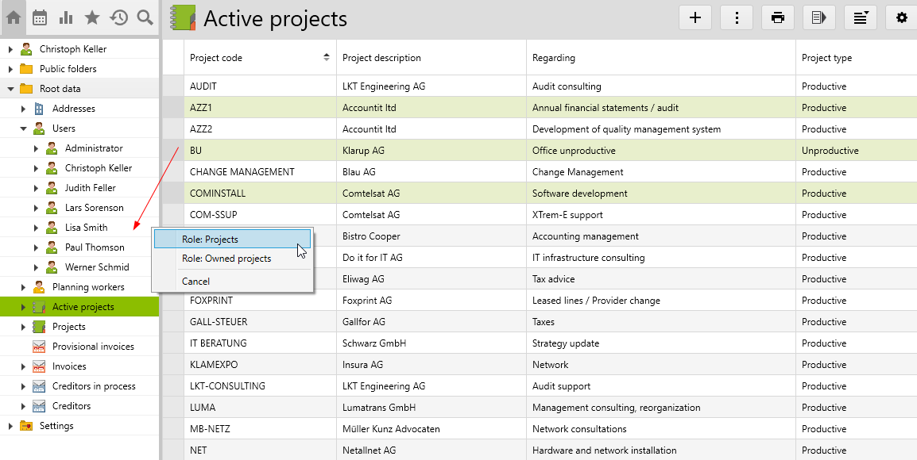Viewport: 917px width, 460px height.
Task: Open the gear settings button
Action: tap(901, 17)
